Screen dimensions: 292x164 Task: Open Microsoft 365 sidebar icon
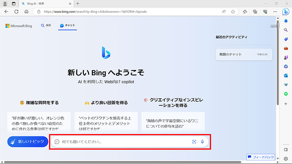(x=286, y=66)
